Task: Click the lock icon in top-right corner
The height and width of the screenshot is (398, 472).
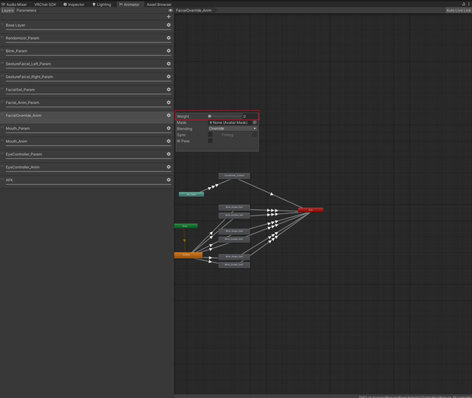Action: (464, 4)
